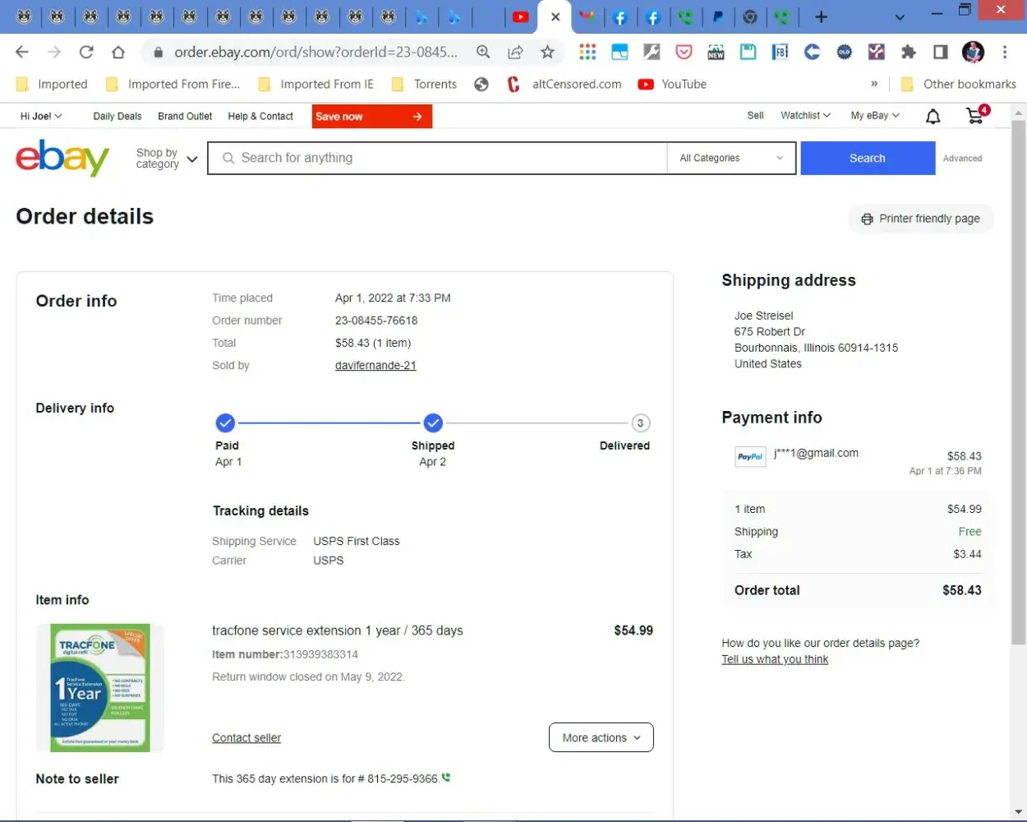The width and height of the screenshot is (1027, 822).
Task: Open the My eBay menu
Action: (x=874, y=116)
